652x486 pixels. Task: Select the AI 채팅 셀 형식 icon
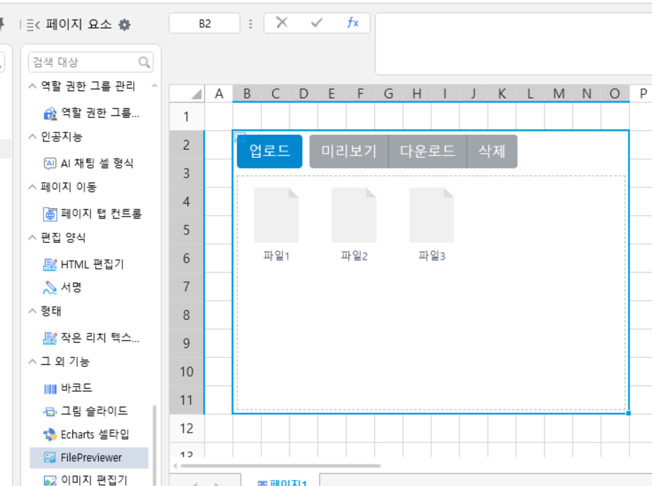[50, 163]
